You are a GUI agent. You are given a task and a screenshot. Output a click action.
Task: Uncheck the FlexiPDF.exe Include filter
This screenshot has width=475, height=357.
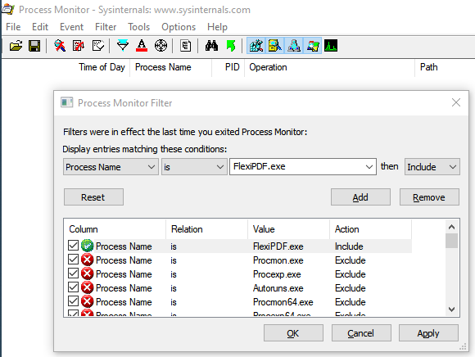(x=74, y=246)
